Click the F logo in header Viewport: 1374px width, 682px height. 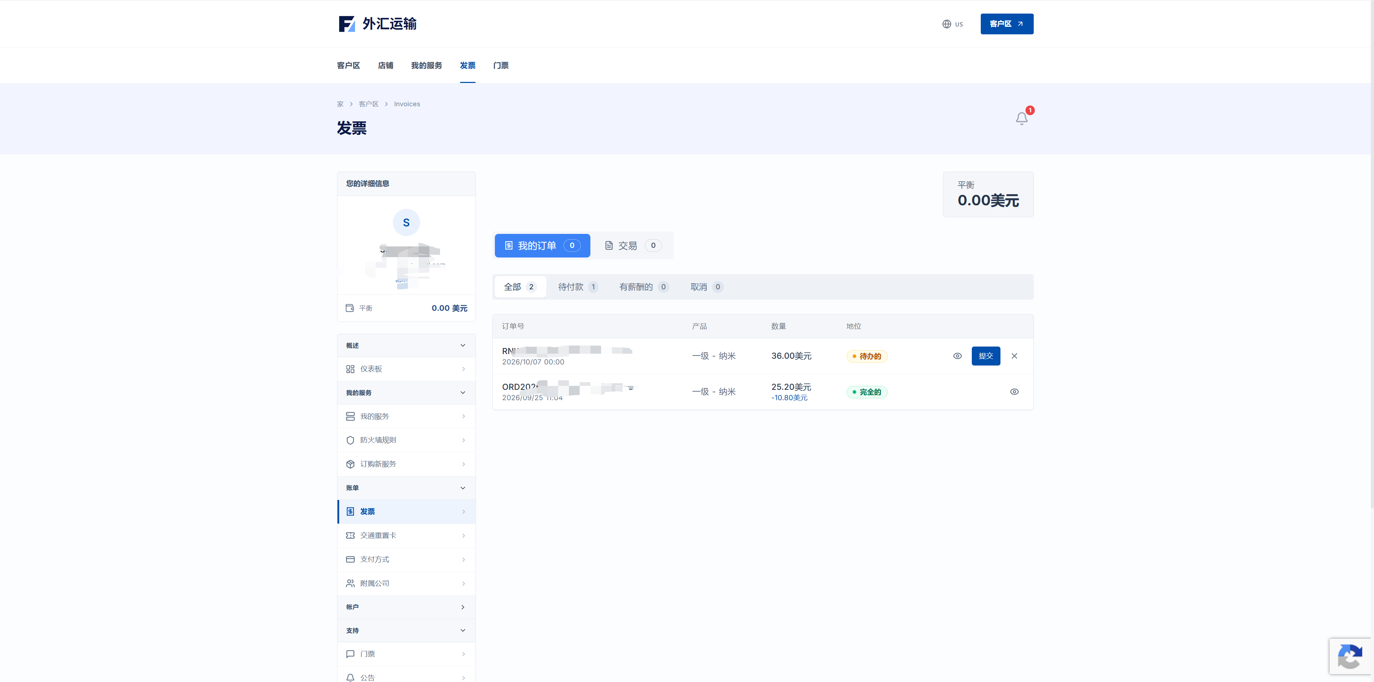347,24
